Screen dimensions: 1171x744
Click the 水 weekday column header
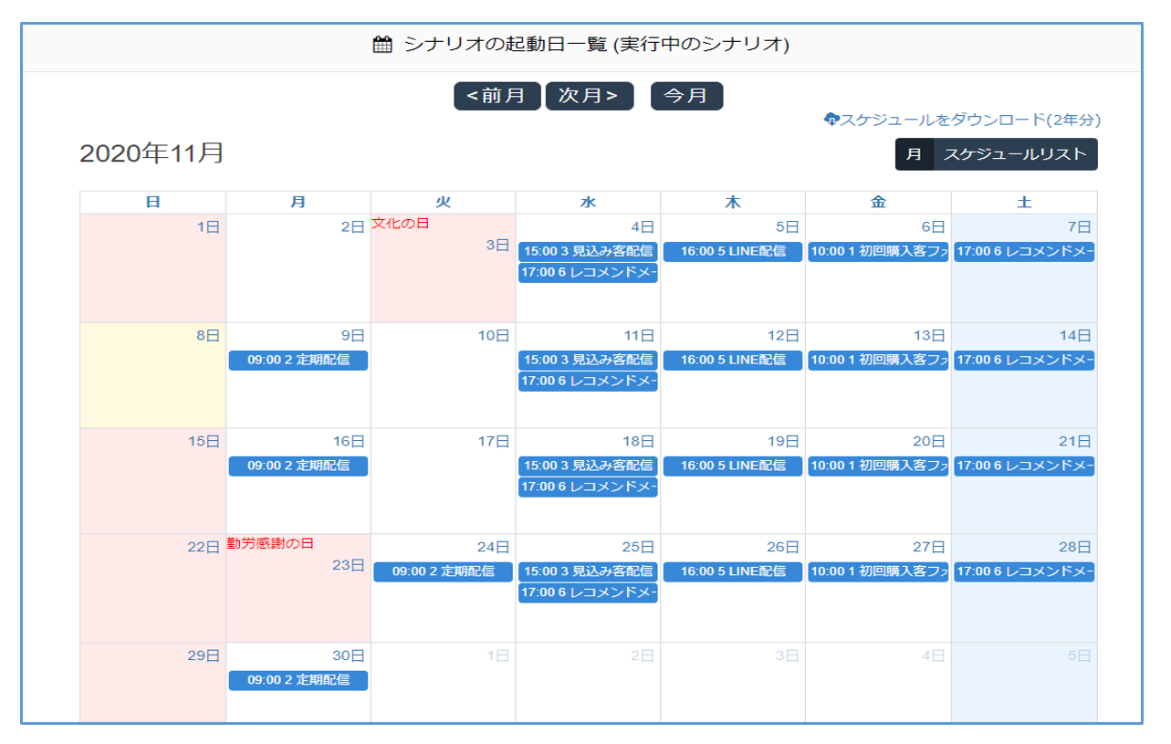[x=588, y=203]
